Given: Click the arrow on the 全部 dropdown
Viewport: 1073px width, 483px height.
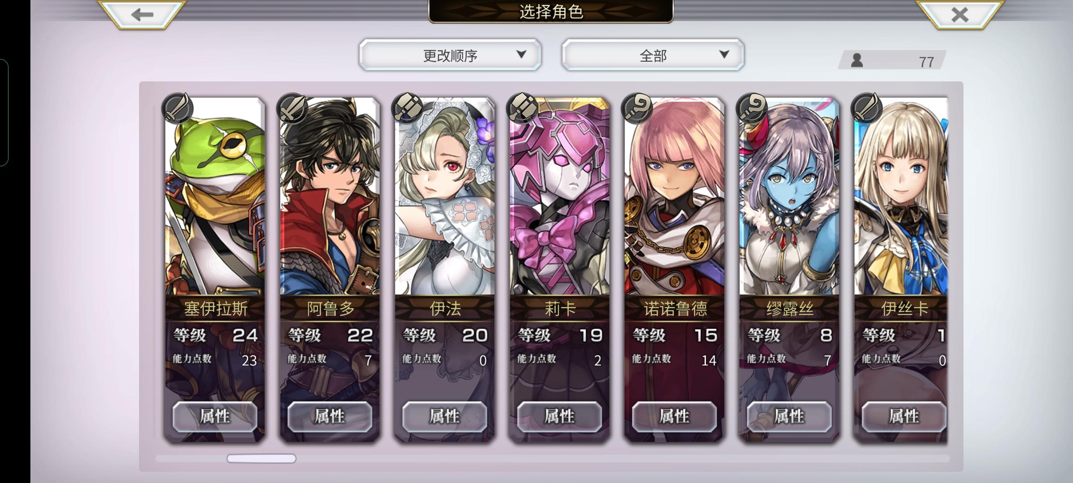Looking at the screenshot, I should tap(724, 55).
